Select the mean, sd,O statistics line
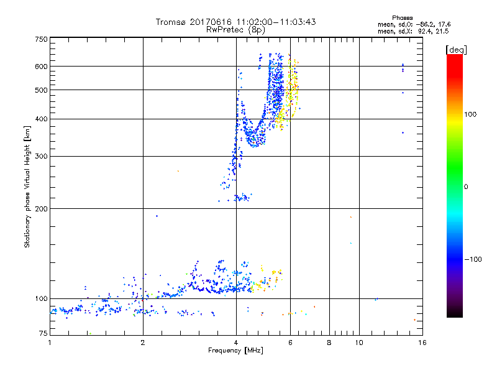The width and height of the screenshot is (497, 373). [x=413, y=24]
